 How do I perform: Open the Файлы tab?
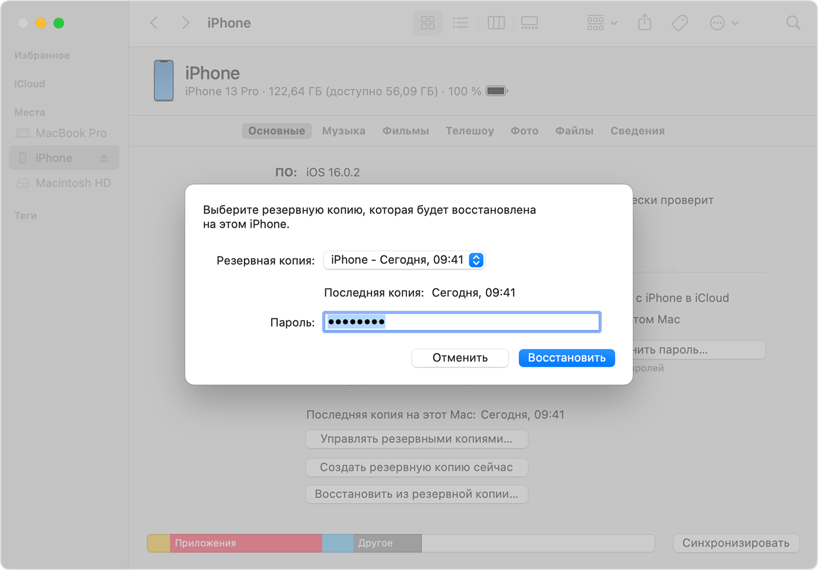coord(574,131)
